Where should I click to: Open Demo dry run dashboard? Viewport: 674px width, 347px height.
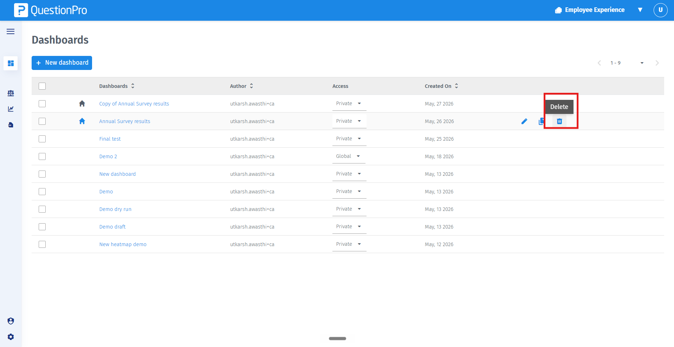(115, 209)
